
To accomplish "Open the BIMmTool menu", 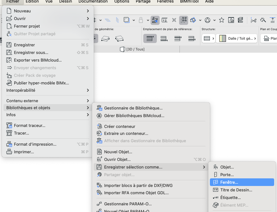I will point(189,1).
